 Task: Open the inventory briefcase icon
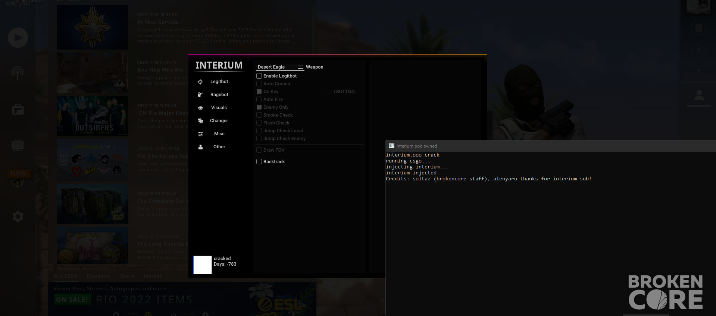18,110
